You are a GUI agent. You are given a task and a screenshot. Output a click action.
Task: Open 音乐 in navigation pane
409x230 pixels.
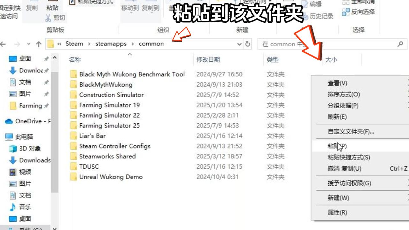click(x=20, y=207)
